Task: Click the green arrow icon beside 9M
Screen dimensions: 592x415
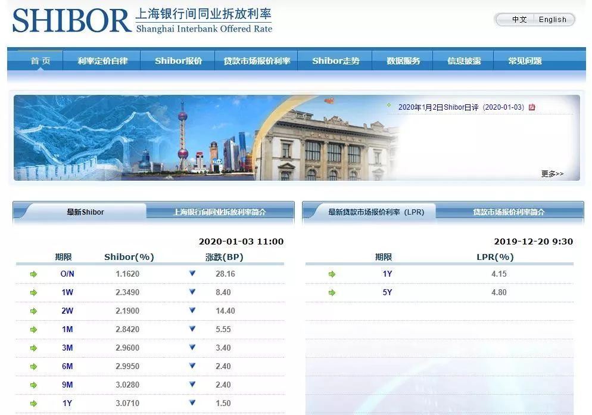Action: pos(34,385)
